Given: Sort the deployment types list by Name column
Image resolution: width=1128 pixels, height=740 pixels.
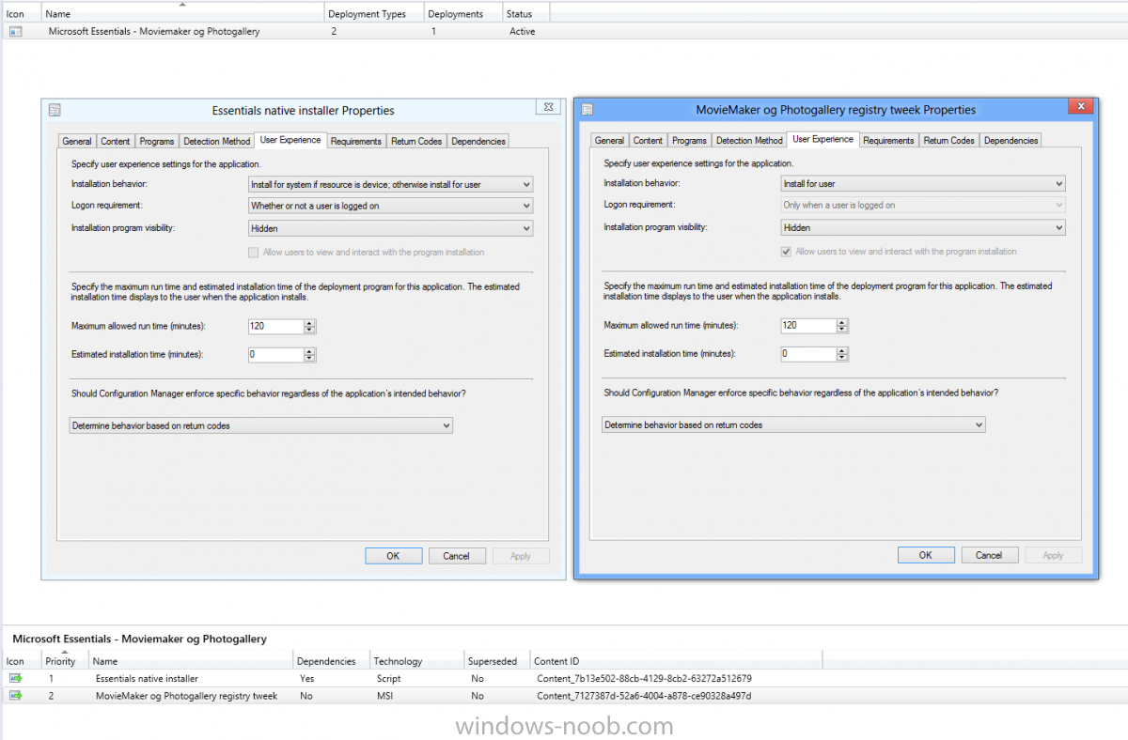Looking at the screenshot, I should pyautogui.click(x=191, y=661).
